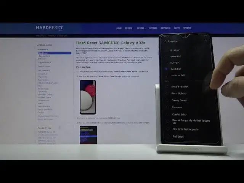Expand the Devices dropdown menu

pyautogui.click(x=141, y=28)
